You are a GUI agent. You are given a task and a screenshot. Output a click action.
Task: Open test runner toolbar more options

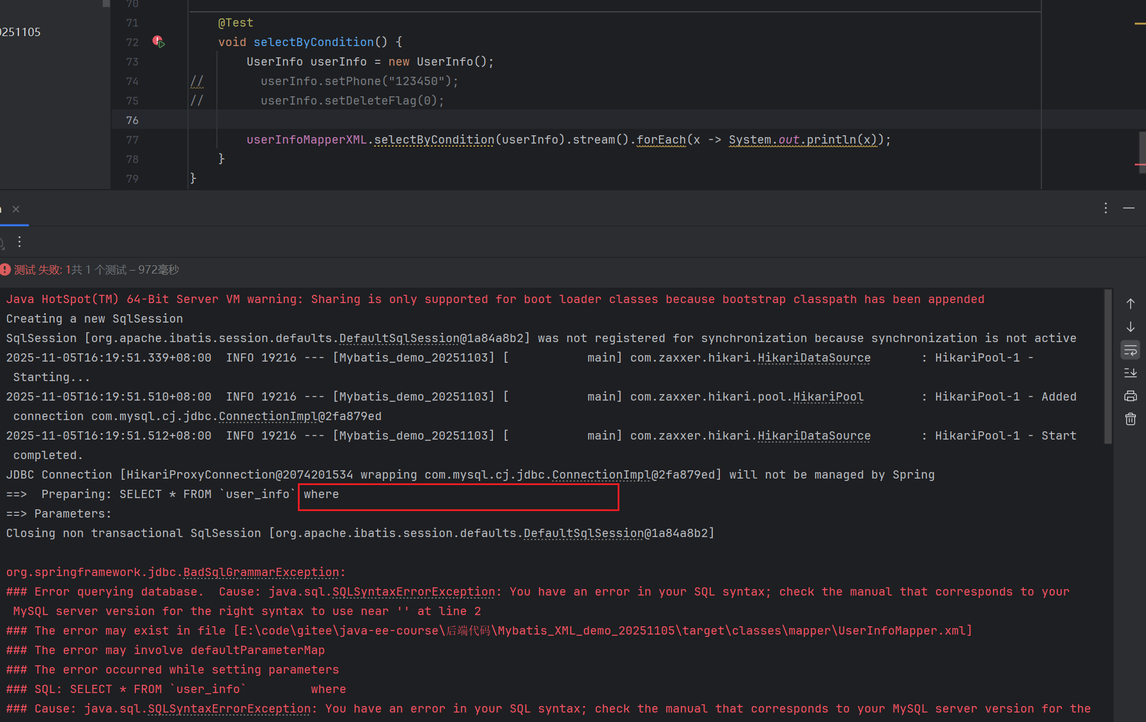20,242
